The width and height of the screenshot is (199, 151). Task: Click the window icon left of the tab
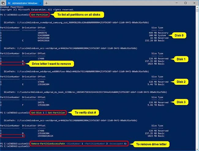point(3,3)
